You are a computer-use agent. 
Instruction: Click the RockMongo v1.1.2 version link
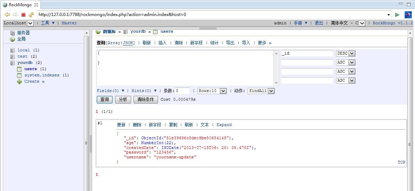pyautogui.click(x=393, y=23)
